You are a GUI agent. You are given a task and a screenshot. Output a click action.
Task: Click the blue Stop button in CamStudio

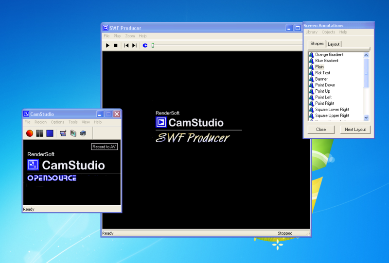click(x=50, y=133)
